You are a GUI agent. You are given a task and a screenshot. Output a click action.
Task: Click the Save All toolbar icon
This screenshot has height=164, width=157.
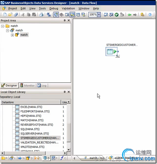click(16, 15)
